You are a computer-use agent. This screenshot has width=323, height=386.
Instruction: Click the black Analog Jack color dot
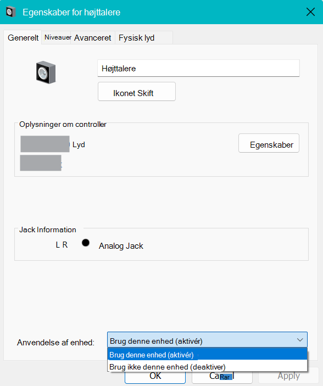tap(86, 243)
